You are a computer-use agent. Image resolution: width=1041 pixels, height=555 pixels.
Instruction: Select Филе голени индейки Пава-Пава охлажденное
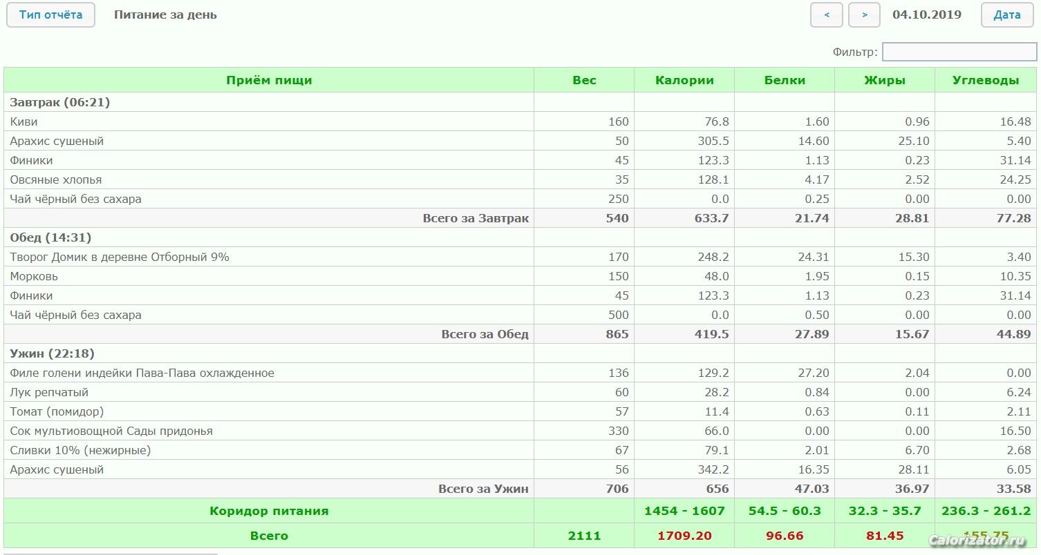pyautogui.click(x=142, y=373)
